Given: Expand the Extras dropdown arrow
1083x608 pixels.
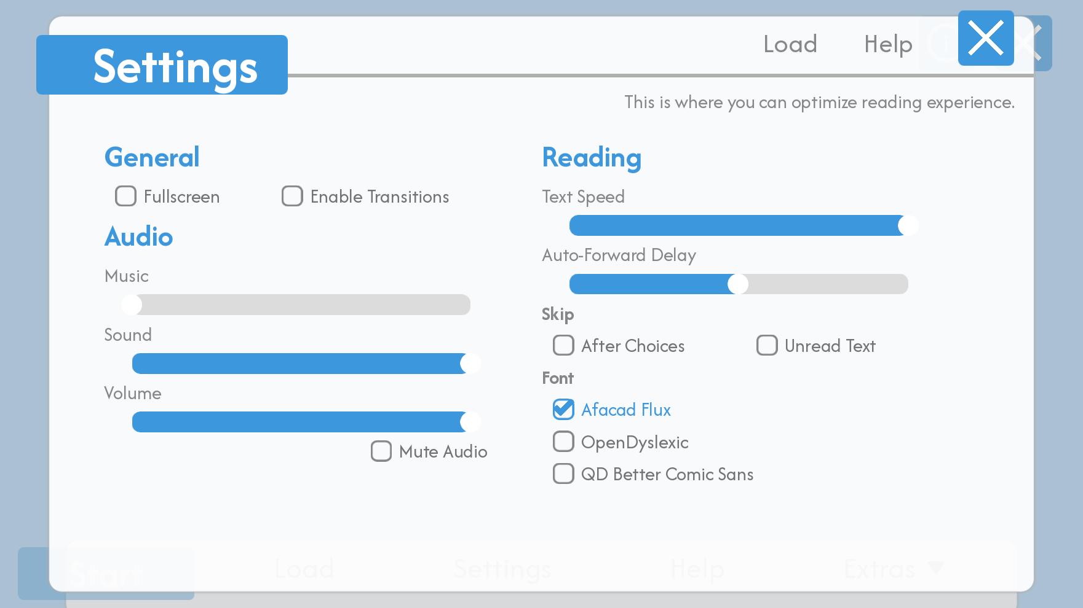Looking at the screenshot, I should coord(936,568).
